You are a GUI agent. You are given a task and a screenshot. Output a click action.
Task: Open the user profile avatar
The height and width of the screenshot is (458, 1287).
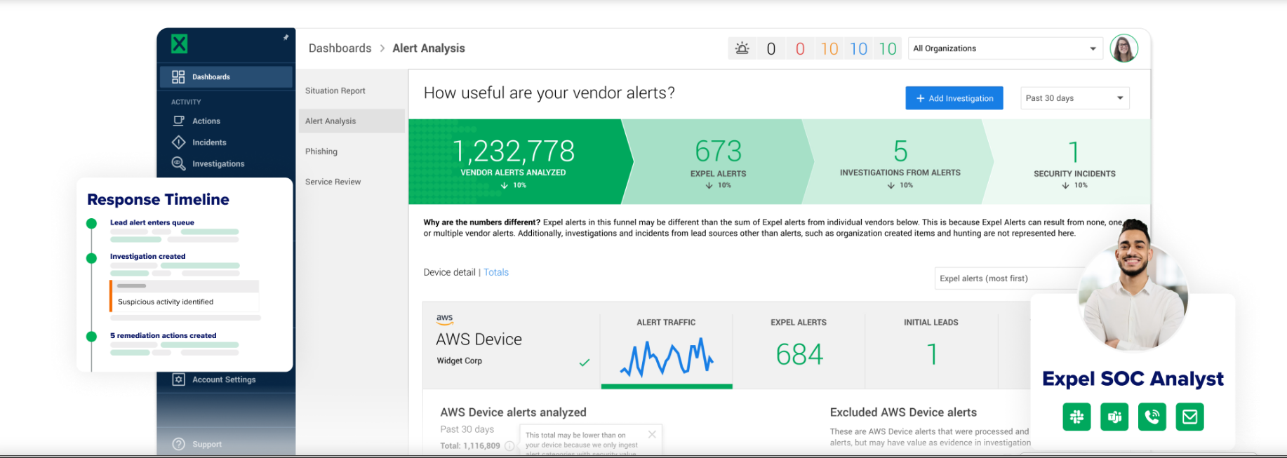(x=1124, y=48)
